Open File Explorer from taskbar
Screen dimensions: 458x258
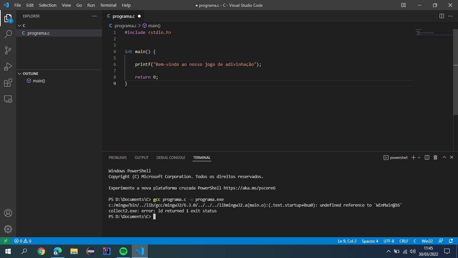pyautogui.click(x=74, y=251)
